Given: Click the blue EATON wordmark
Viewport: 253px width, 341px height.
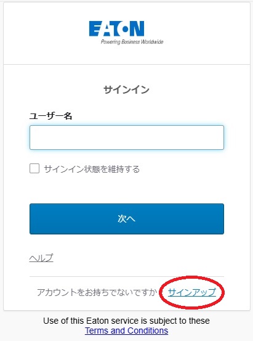Looking at the screenshot, I should [x=116, y=28].
